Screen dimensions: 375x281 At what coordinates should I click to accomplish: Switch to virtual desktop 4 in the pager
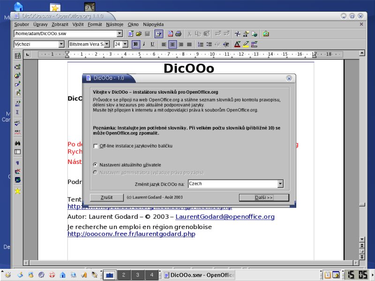(x=151, y=275)
